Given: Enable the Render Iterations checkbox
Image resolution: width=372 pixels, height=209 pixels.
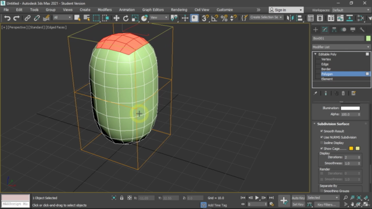Looking at the screenshot, I should 321,173.
